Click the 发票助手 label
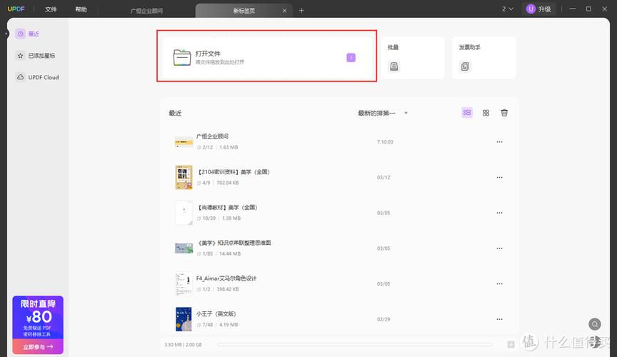 pyautogui.click(x=469, y=47)
